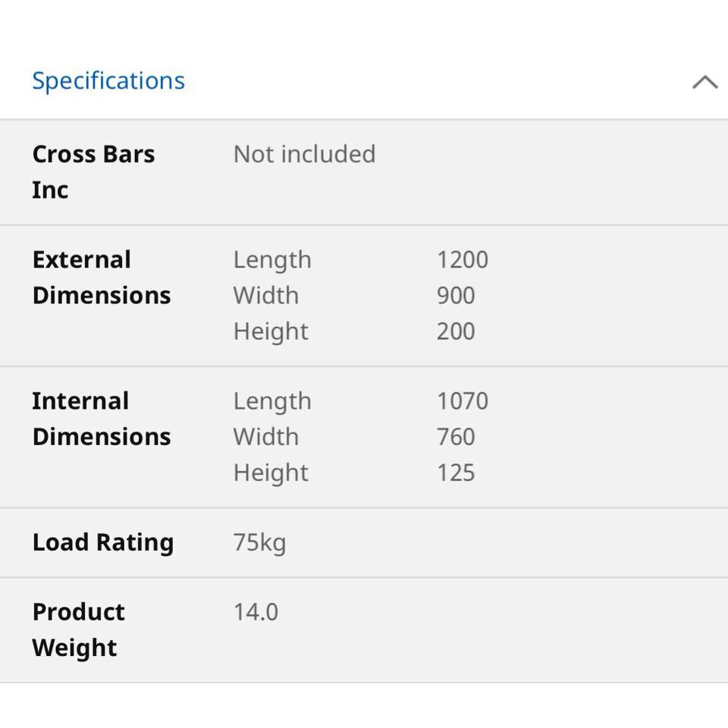Screen dimensions: 728x728
Task: Click the external Length value 1200
Action: tap(463, 259)
